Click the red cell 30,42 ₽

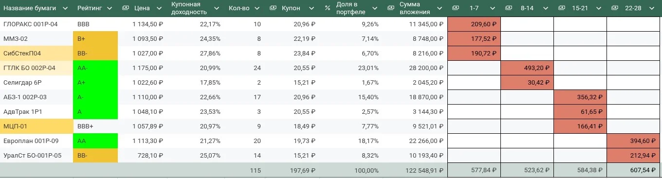(527, 82)
